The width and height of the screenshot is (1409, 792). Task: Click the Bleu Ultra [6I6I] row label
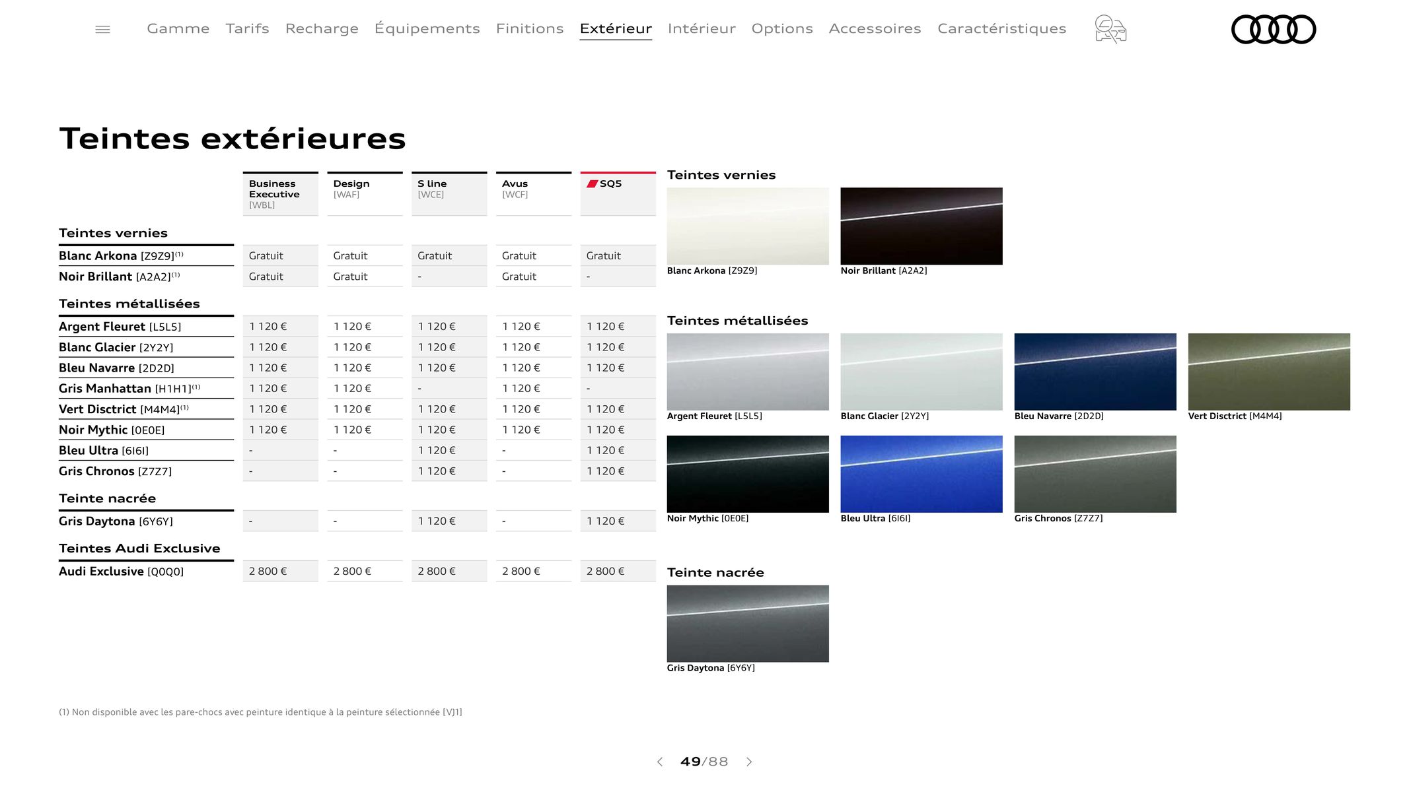[104, 451]
